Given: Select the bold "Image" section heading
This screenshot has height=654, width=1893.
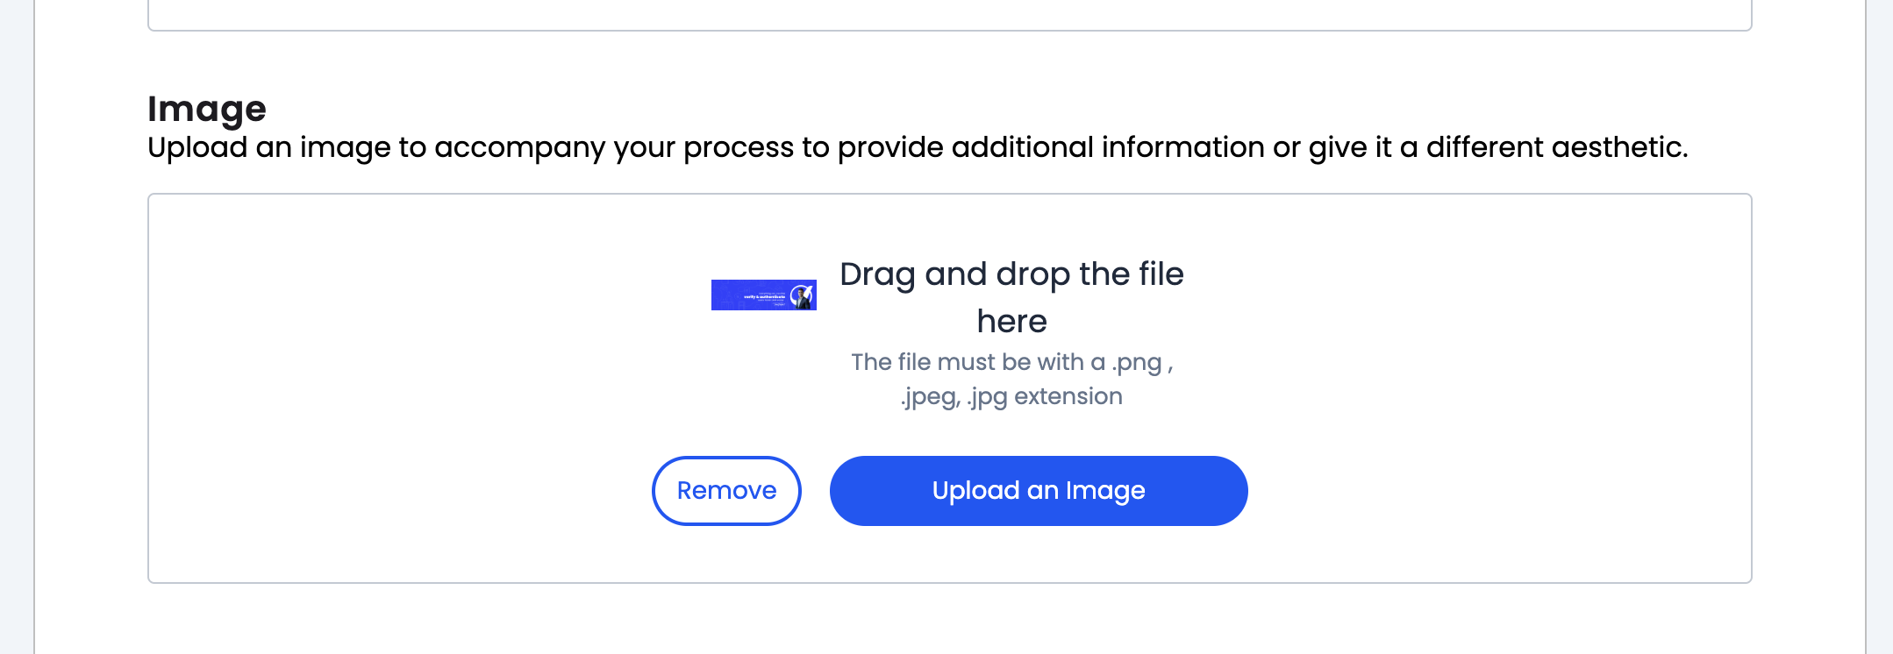Looking at the screenshot, I should click(x=207, y=109).
